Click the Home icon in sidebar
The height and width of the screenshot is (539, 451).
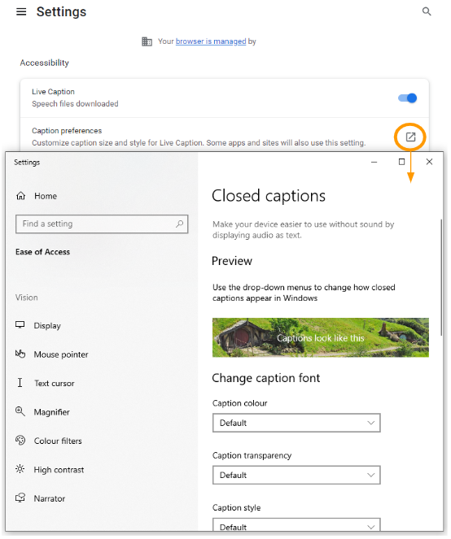(20, 196)
